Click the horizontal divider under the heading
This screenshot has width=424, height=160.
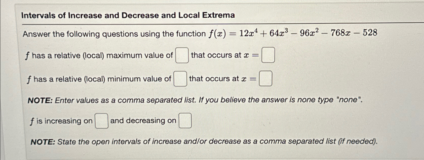click(x=211, y=23)
